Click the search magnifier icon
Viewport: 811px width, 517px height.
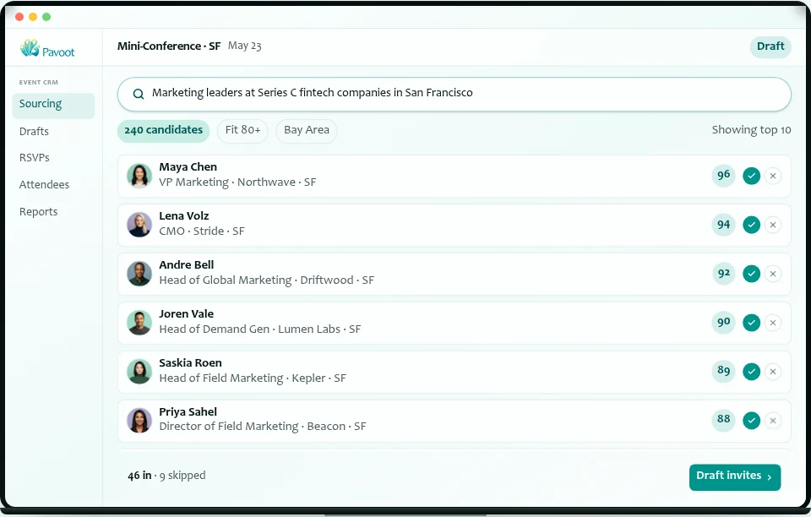pyautogui.click(x=138, y=94)
